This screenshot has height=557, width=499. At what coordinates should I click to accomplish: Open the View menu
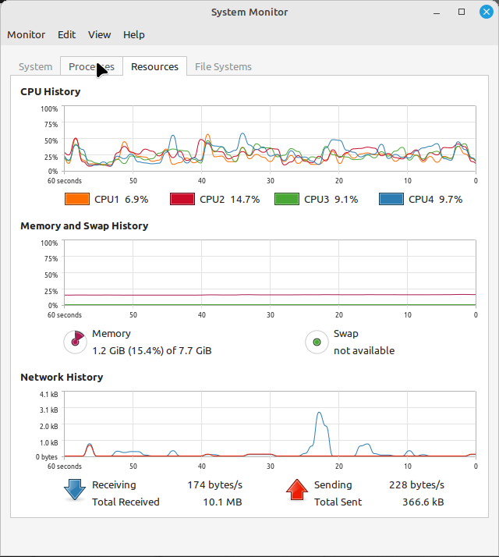(x=100, y=35)
